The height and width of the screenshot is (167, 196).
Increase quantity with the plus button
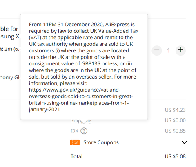(x=180, y=50)
